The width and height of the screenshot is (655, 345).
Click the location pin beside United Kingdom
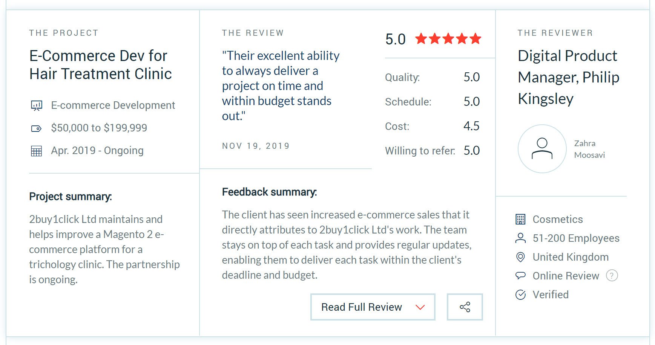pos(520,257)
